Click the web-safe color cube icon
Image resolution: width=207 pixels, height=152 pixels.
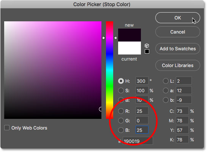pos(147,46)
